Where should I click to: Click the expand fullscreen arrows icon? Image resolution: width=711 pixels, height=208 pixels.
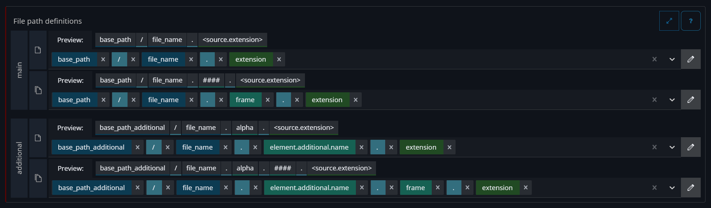click(x=669, y=21)
